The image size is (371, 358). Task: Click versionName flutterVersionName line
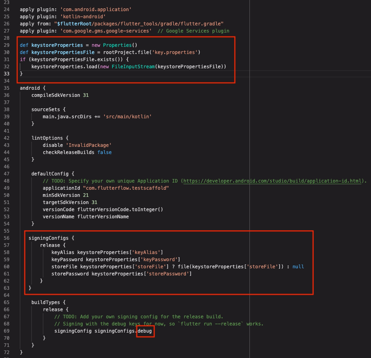tap(86, 217)
